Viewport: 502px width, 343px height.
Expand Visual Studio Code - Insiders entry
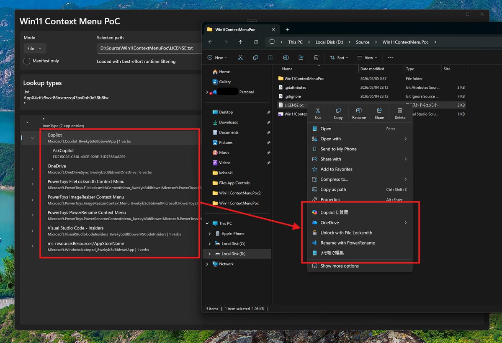(x=32, y=231)
